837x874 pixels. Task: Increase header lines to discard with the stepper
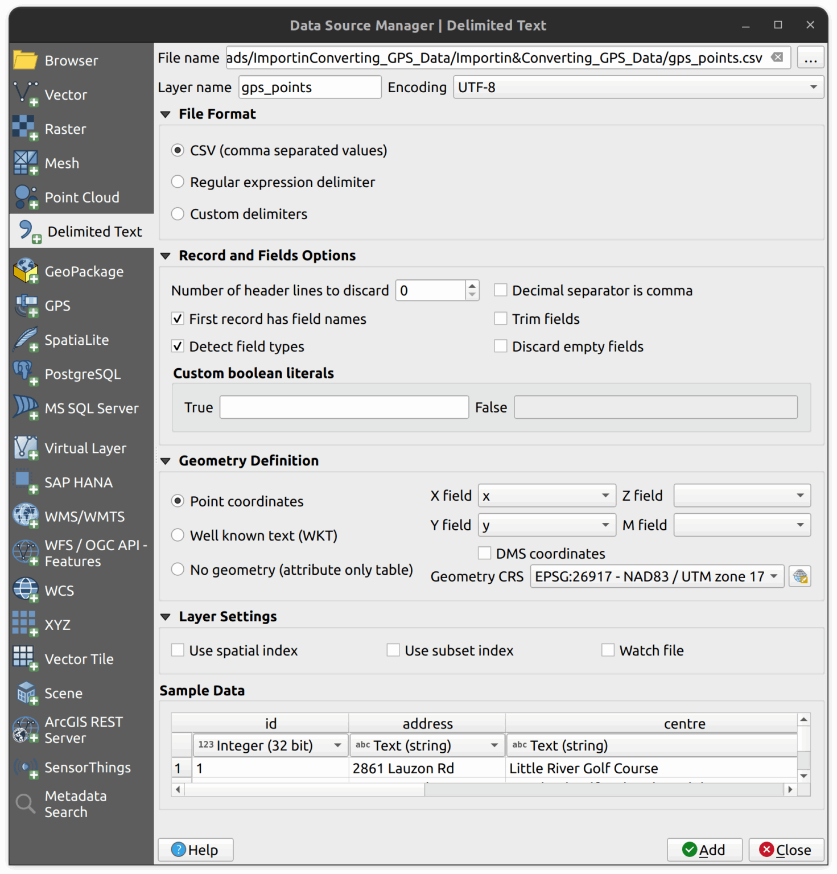[x=472, y=285]
